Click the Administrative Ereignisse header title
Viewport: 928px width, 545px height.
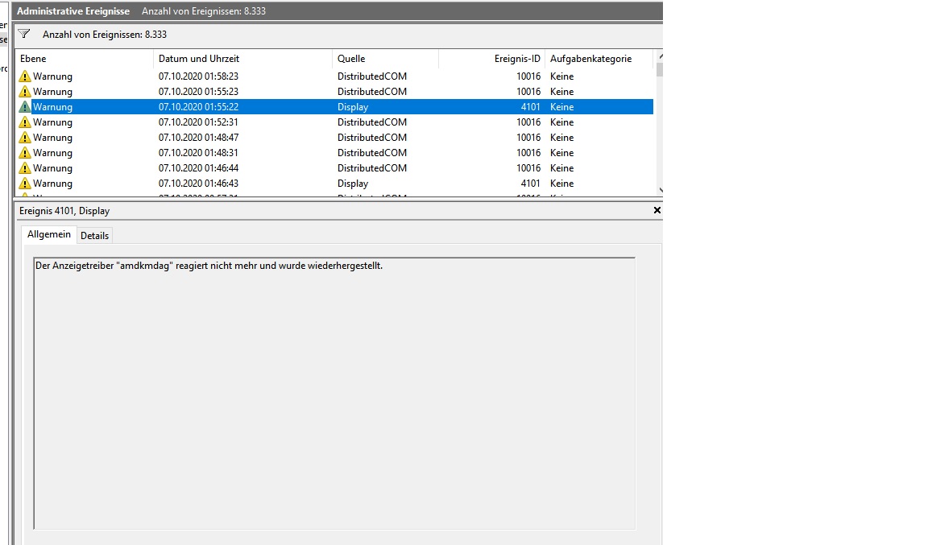73,11
